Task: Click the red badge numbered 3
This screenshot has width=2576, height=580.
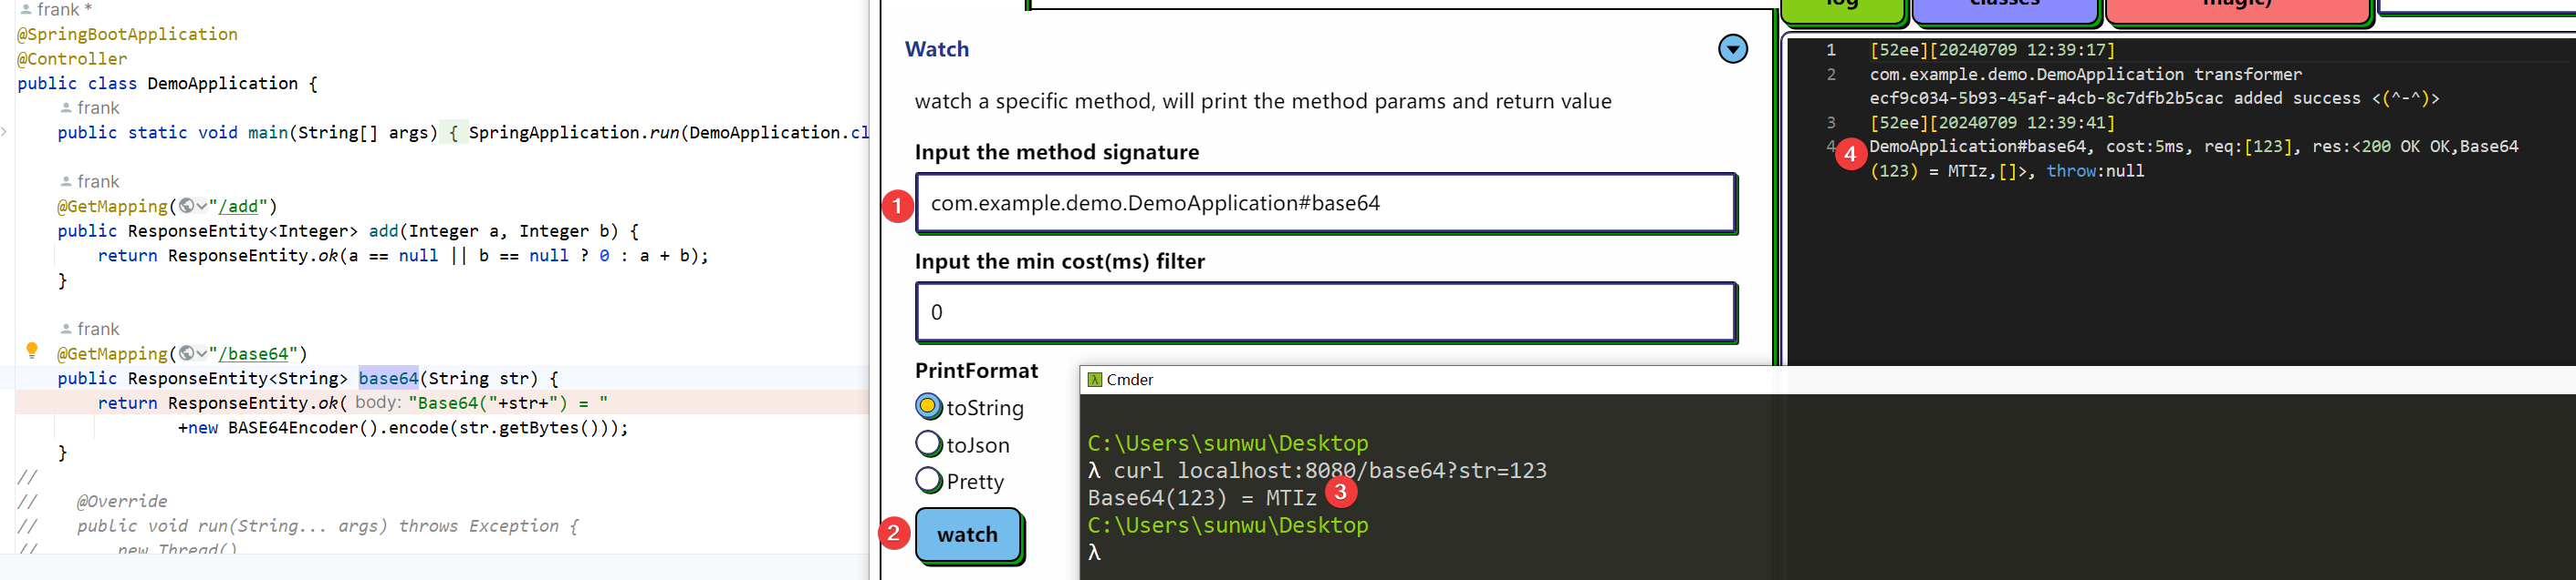Action: [1340, 491]
